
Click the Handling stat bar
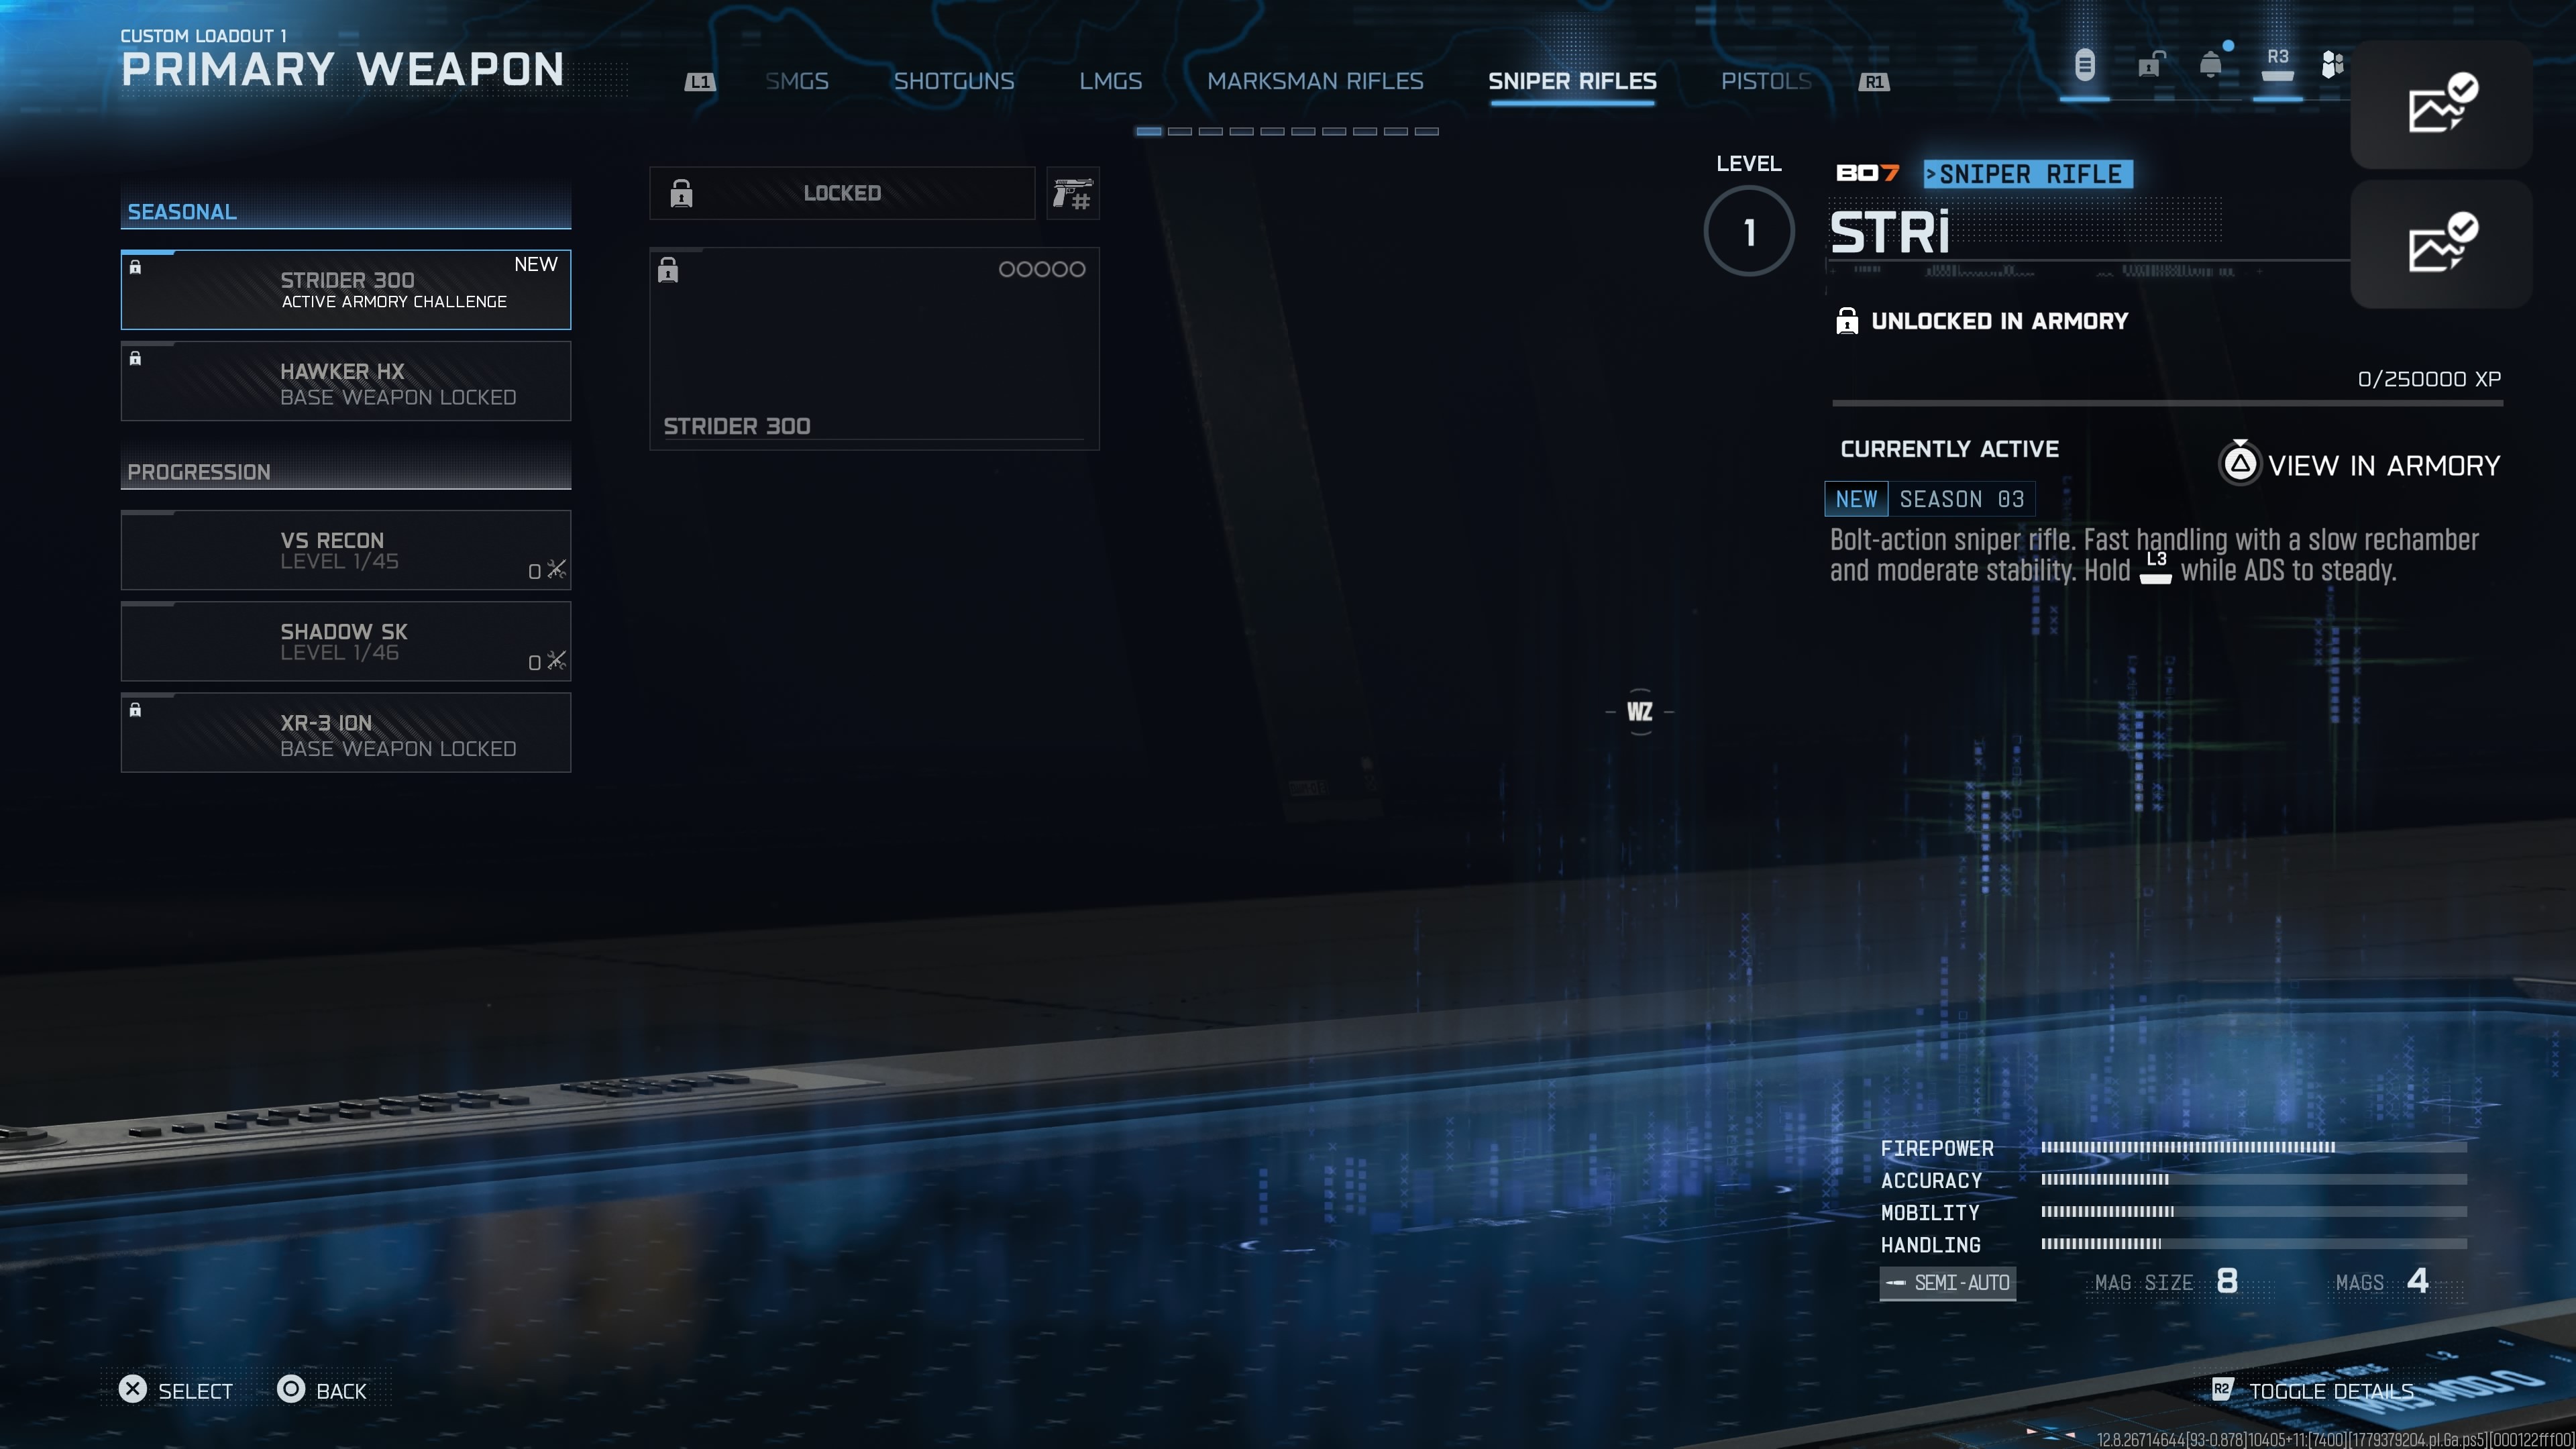[2254, 1243]
